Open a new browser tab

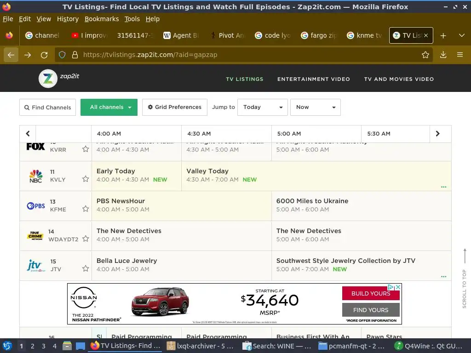(443, 35)
